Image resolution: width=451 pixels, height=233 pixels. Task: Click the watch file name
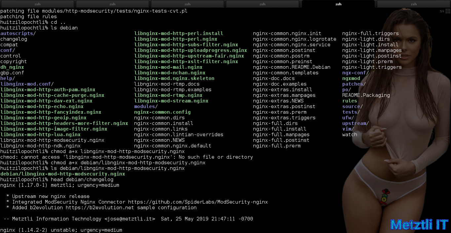pos(350,135)
